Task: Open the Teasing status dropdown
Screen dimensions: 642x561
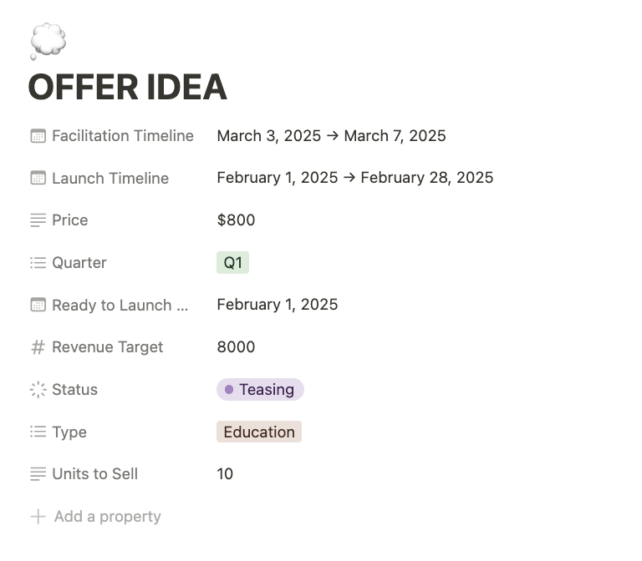Action: coord(260,389)
